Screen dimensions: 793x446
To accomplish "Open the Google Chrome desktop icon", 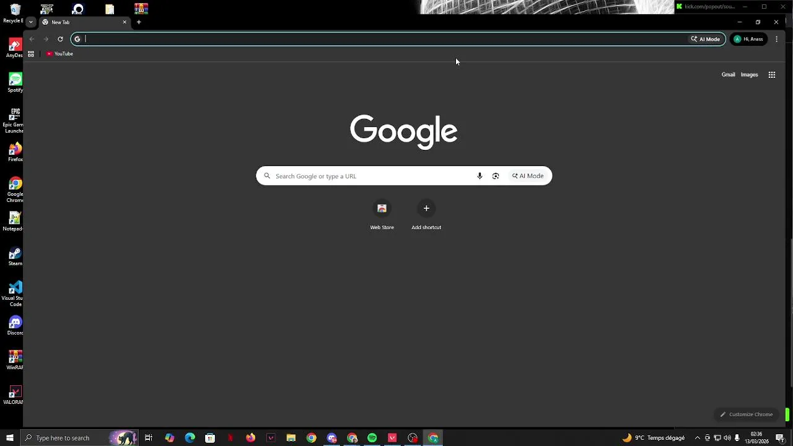I will pos(15,190).
